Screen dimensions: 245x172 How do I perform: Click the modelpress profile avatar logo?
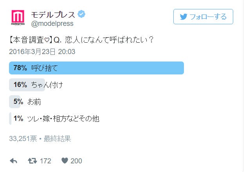(x=18, y=18)
